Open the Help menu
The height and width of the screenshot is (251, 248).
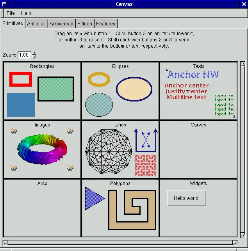pos(26,13)
